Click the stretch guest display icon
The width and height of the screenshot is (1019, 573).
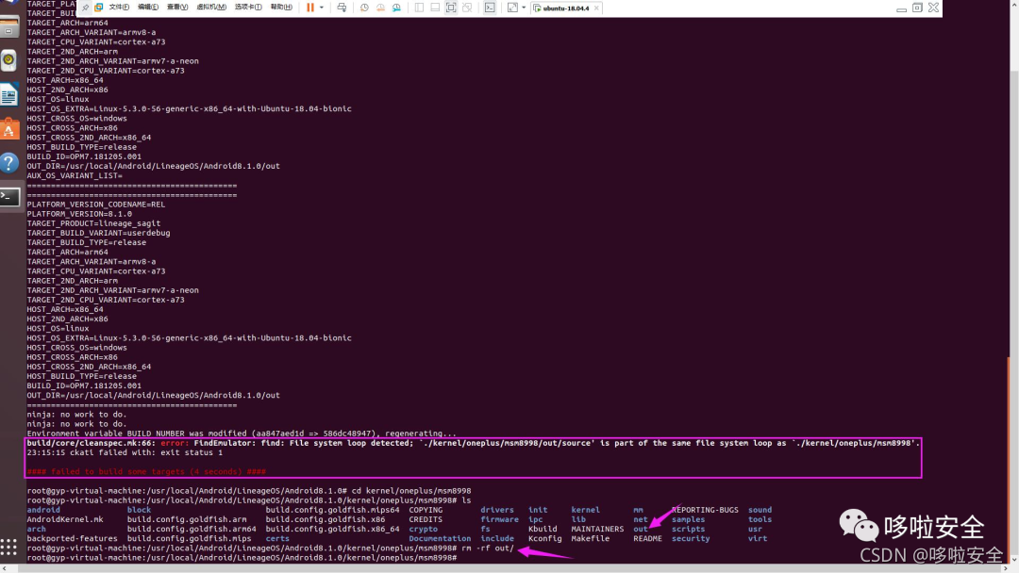click(x=512, y=8)
